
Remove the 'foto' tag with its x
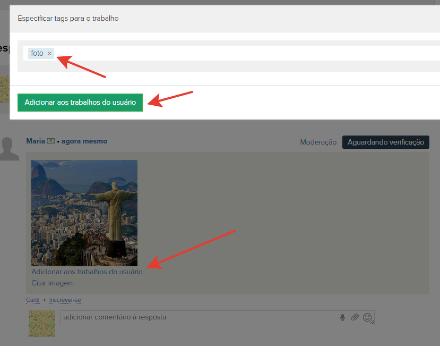pyautogui.click(x=49, y=54)
